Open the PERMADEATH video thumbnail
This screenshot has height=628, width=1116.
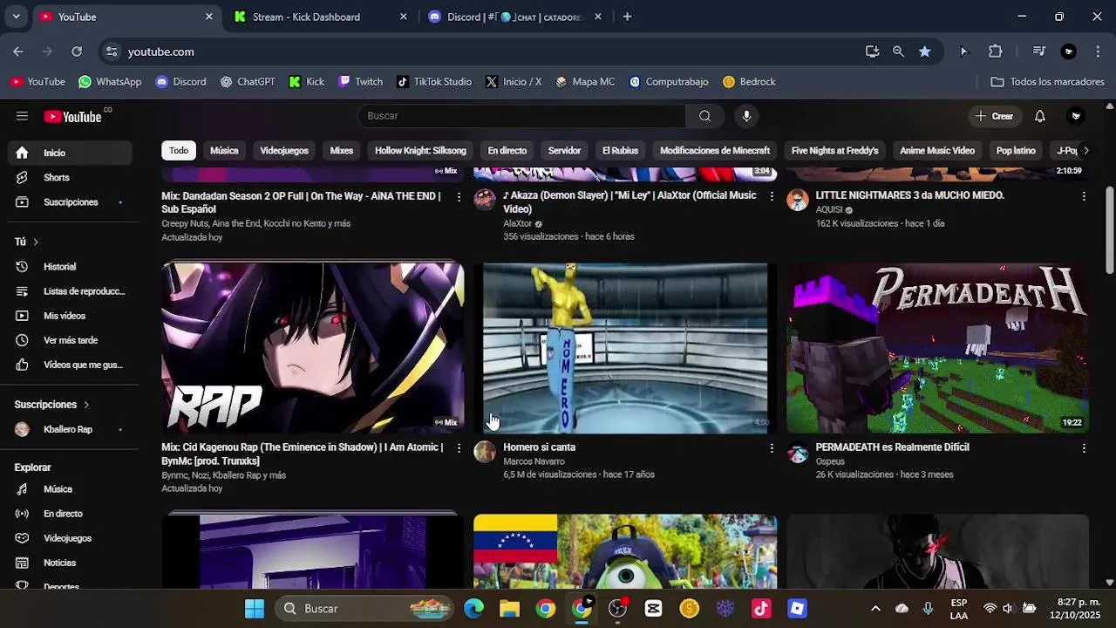937,348
